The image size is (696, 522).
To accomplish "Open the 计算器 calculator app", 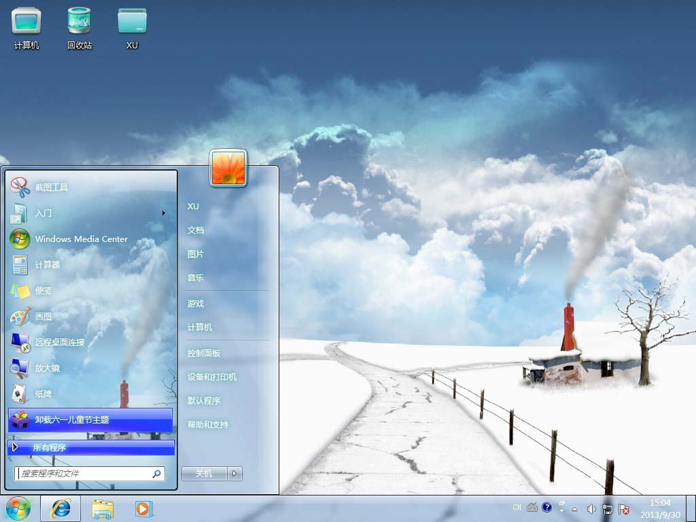I will [x=48, y=264].
